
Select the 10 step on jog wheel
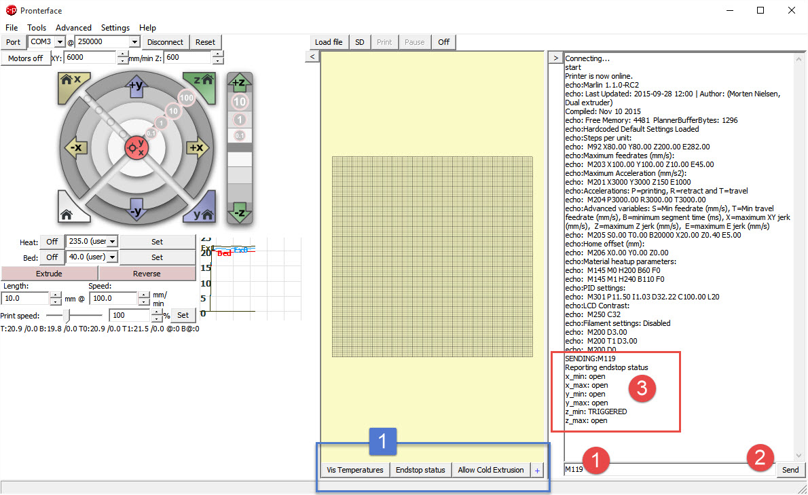(173, 111)
